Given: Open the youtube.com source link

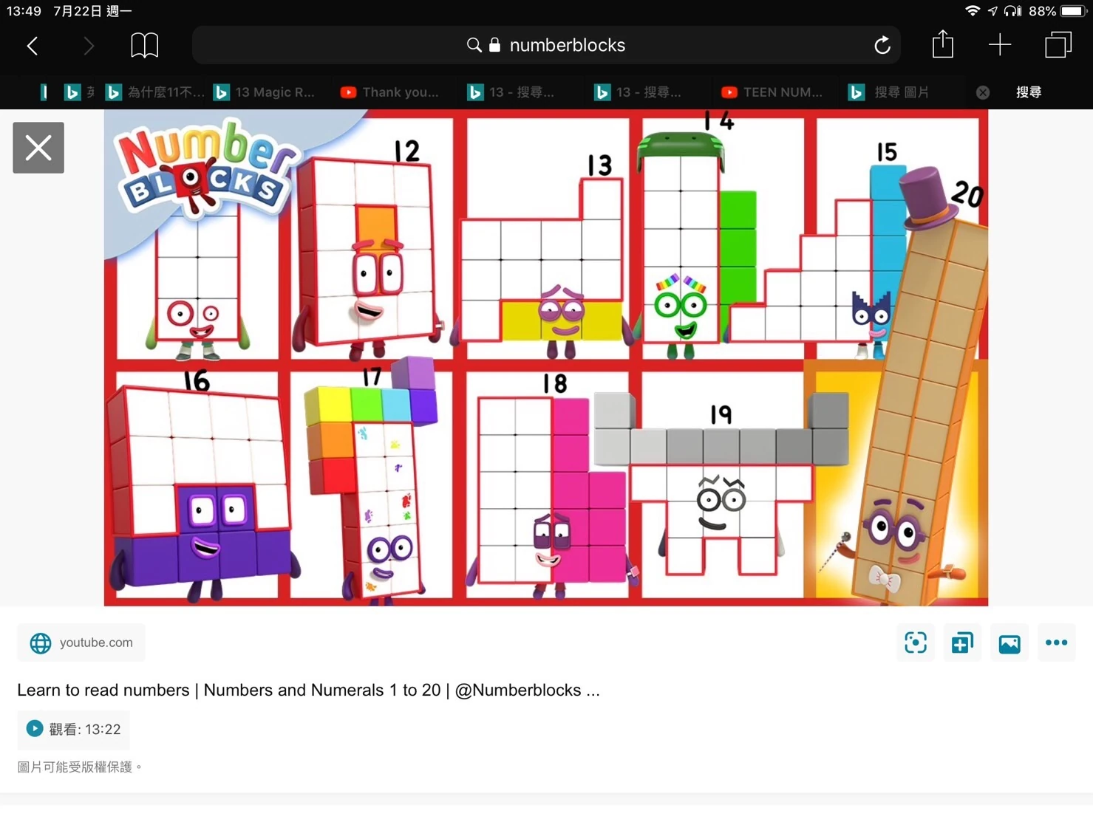Looking at the screenshot, I should [81, 642].
